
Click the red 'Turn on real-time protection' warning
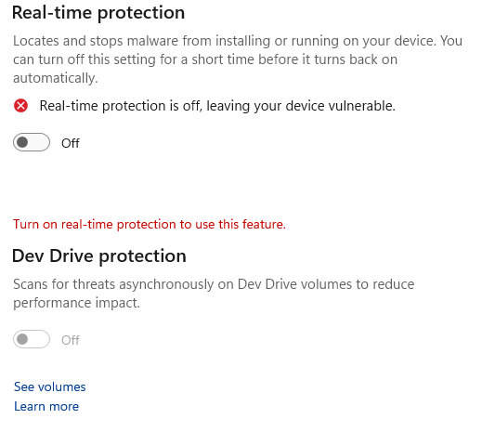[150, 224]
